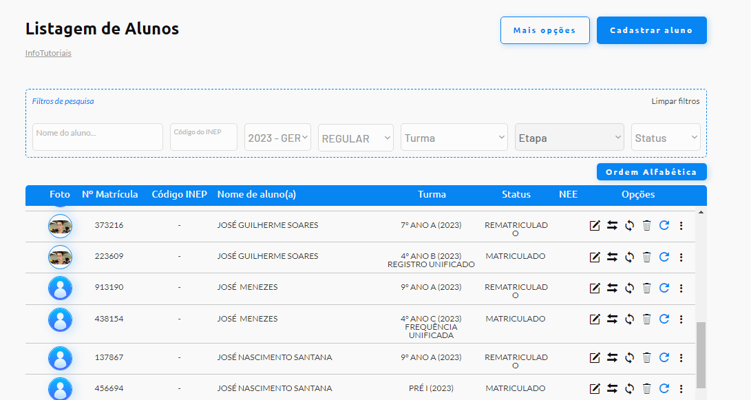751x400 pixels.
Task: Click name in row with matrícula 137867
Action: point(275,357)
